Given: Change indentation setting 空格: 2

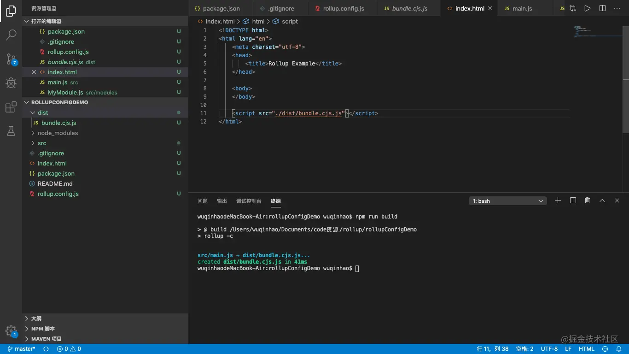Looking at the screenshot, I should [525, 349].
